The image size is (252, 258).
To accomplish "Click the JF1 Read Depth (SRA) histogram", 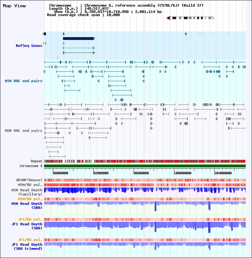I will [145, 227].
